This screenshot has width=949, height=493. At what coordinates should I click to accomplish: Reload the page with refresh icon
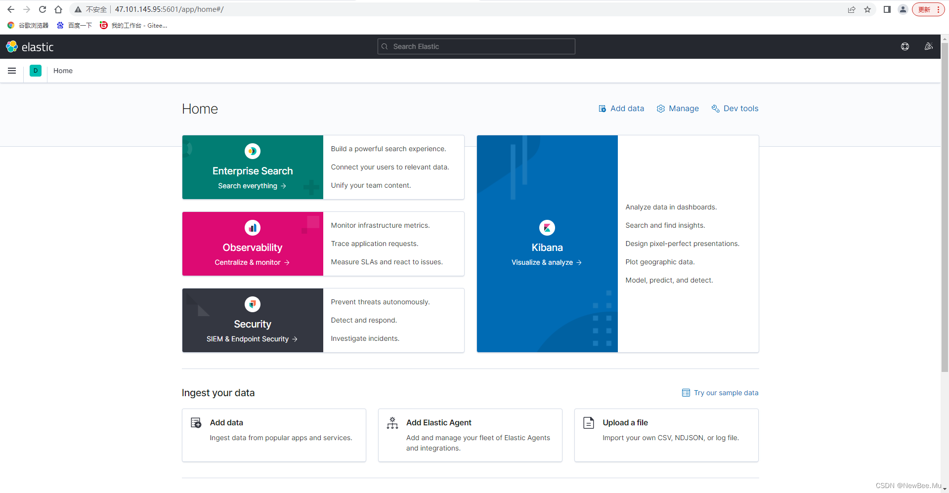(43, 9)
